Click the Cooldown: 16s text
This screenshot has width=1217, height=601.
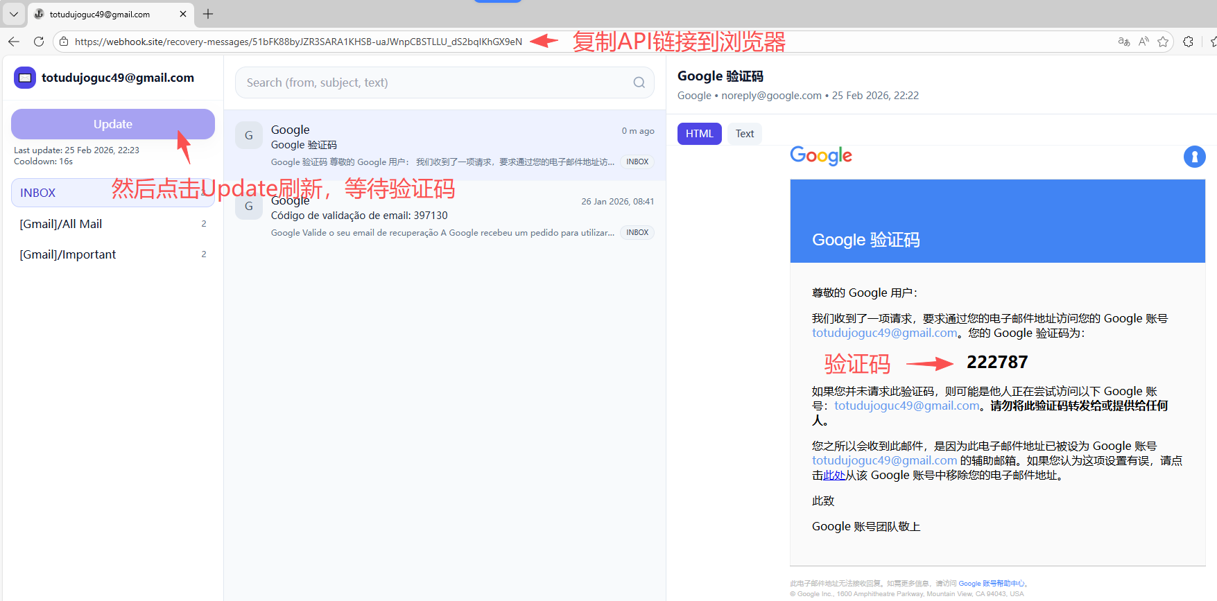[x=43, y=162]
